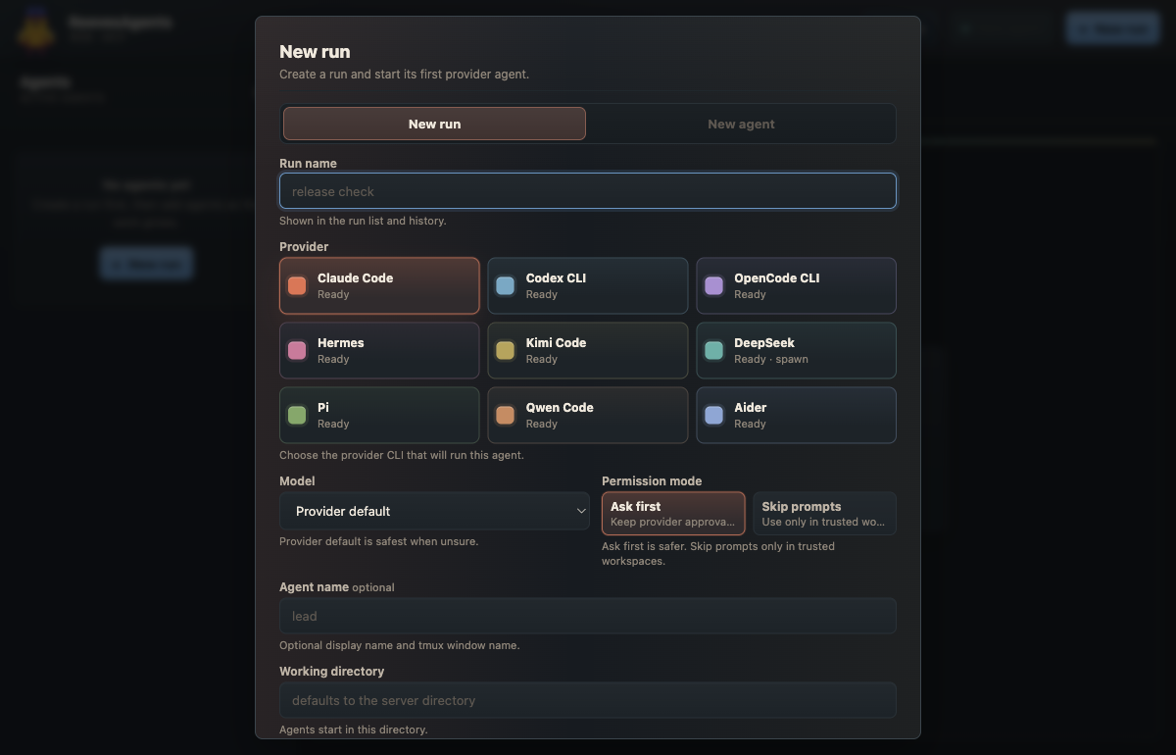Select the Hermes provider card
Image resolution: width=1176 pixels, height=755 pixels.
pyautogui.click(x=379, y=350)
